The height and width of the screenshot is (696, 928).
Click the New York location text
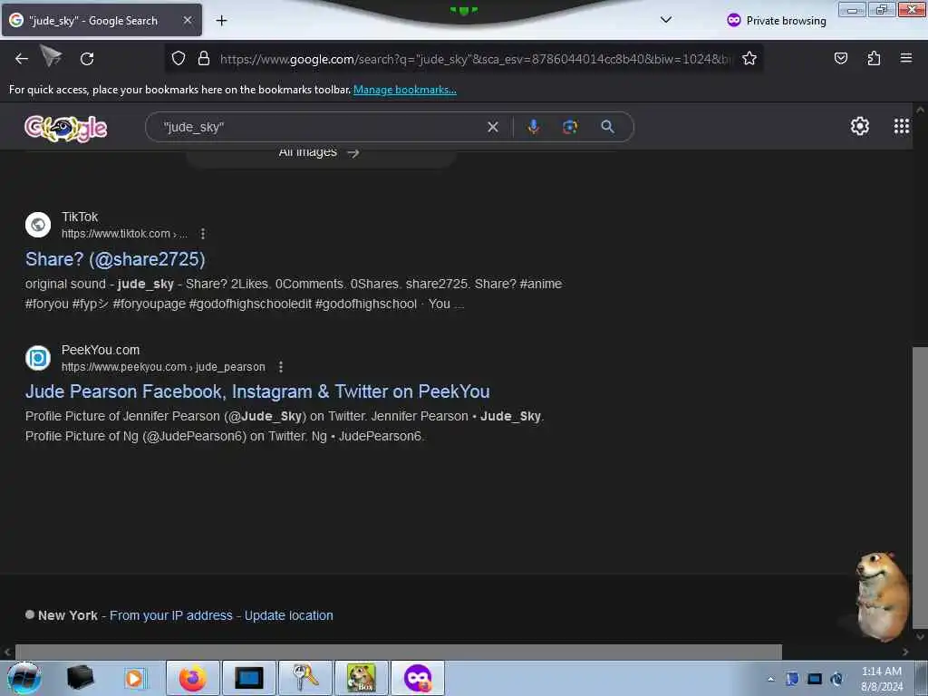click(67, 615)
